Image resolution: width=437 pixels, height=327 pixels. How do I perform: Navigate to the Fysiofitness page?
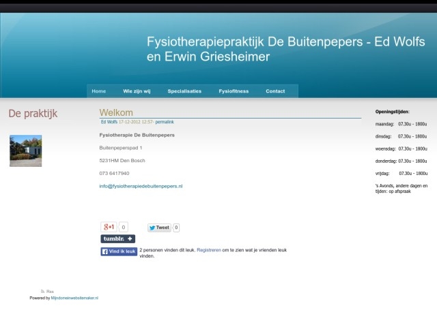[234, 91]
